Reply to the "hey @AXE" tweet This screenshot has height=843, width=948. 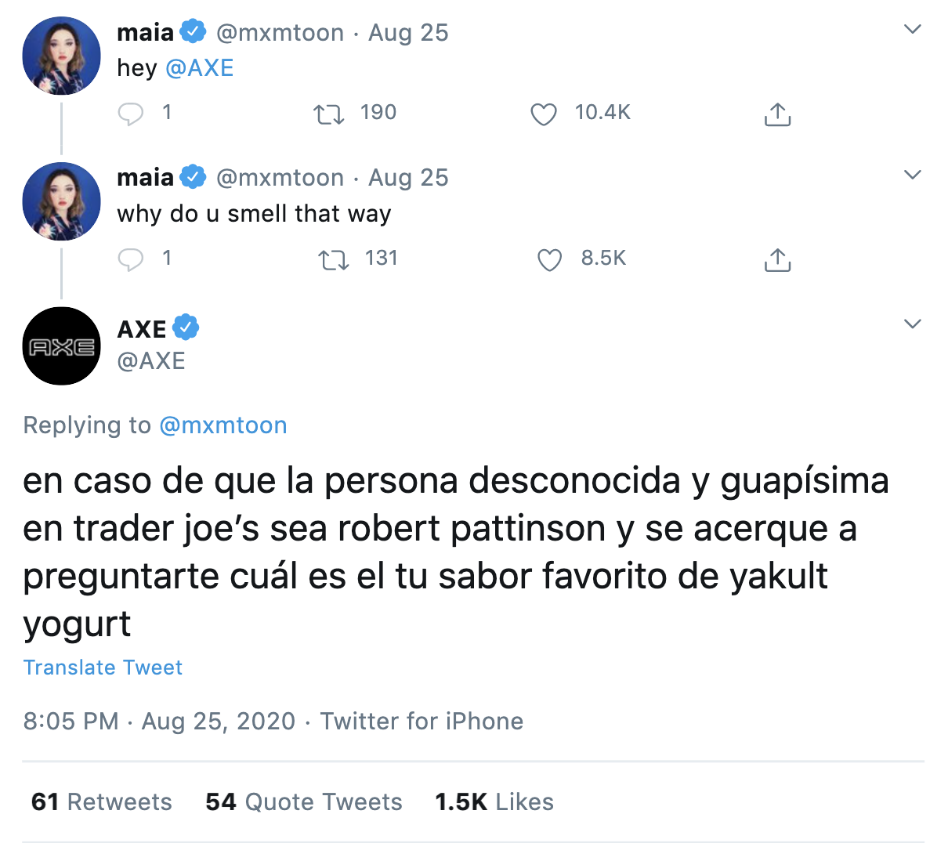pos(131,114)
